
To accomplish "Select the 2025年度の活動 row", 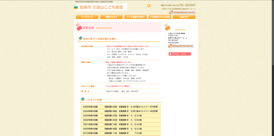I will (x=120, y=107).
